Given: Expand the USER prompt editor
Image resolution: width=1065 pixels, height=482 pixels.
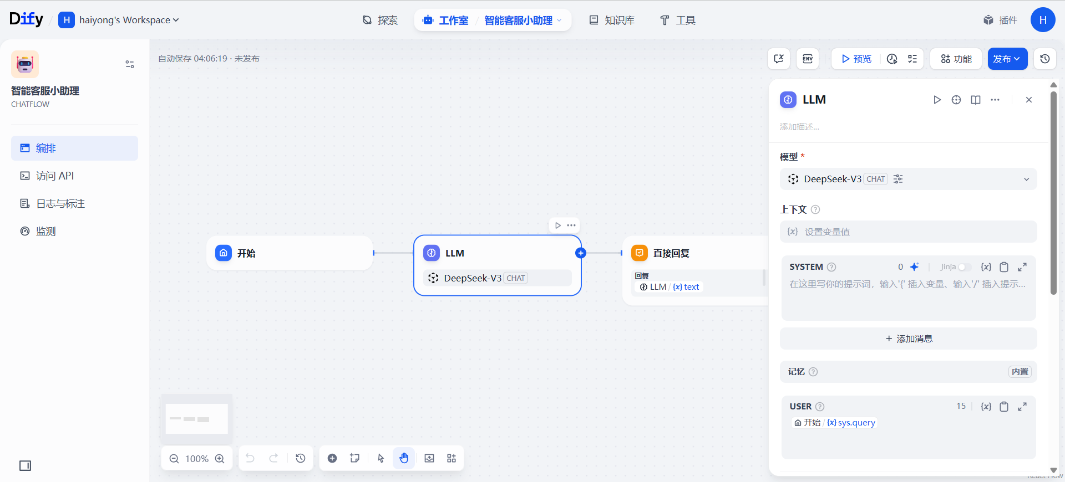Looking at the screenshot, I should [1022, 407].
